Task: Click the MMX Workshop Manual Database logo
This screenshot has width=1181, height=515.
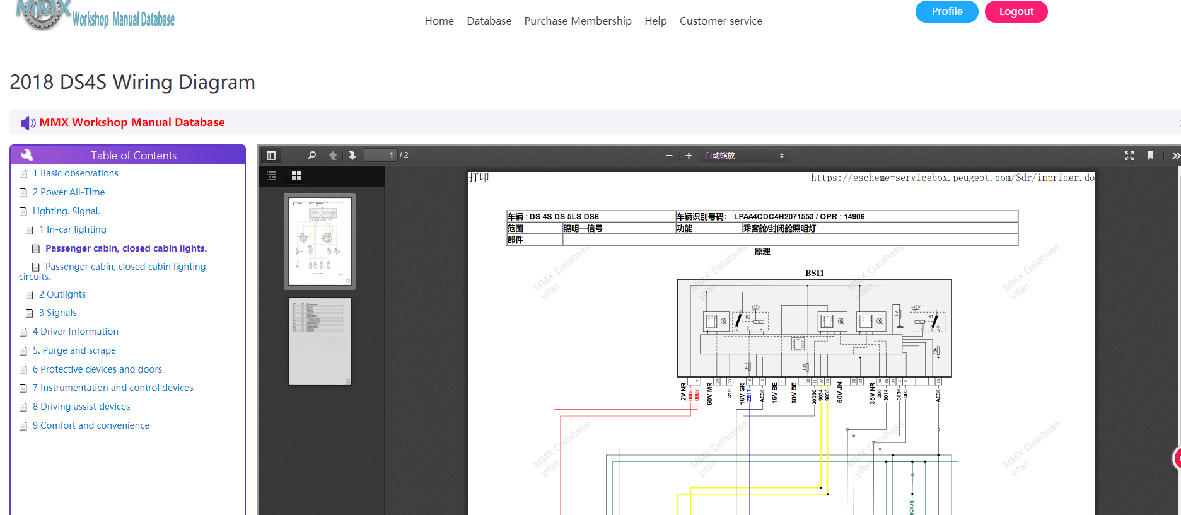Action: coord(95,16)
